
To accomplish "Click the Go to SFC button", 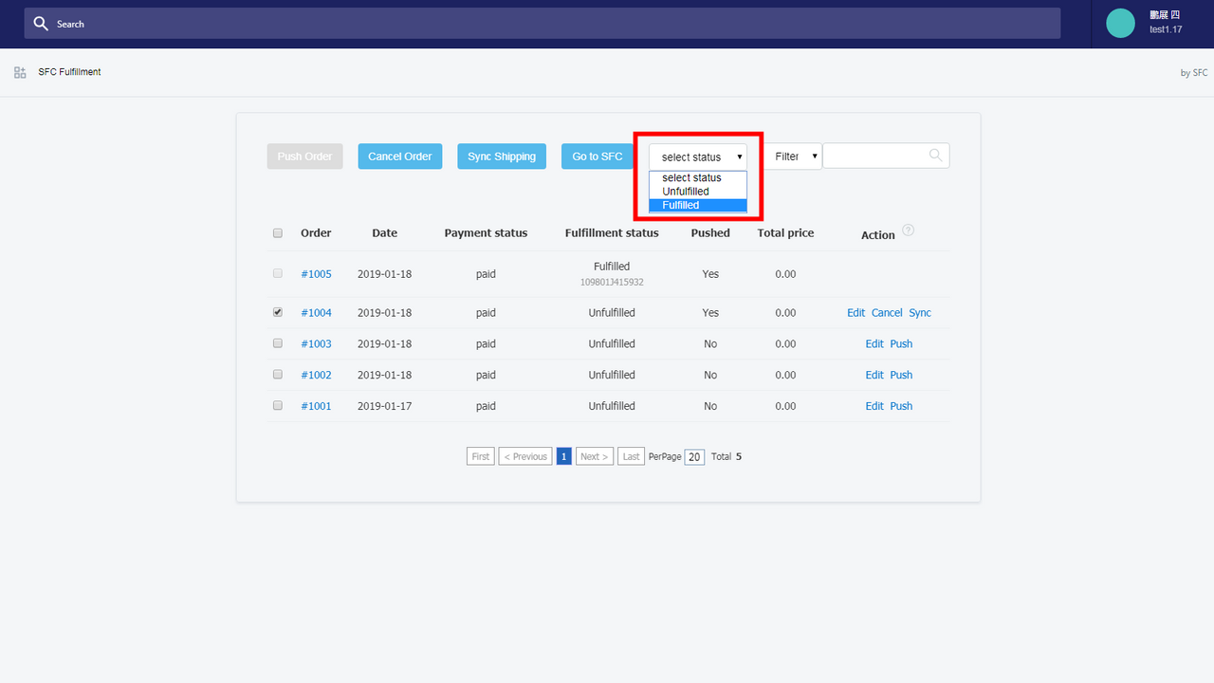I will coord(598,157).
